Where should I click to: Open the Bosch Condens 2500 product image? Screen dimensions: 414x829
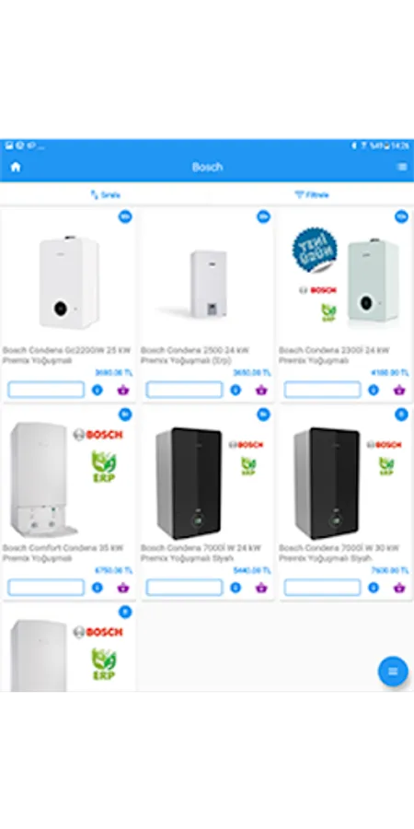[208, 284]
